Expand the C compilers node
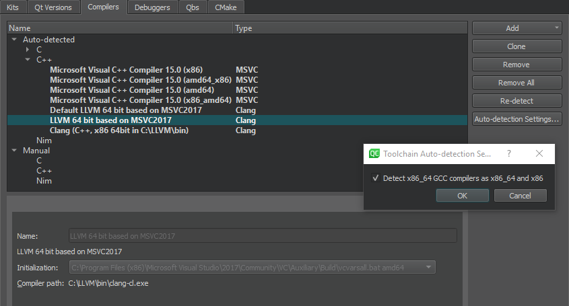The height and width of the screenshot is (306, 569). pos(28,50)
